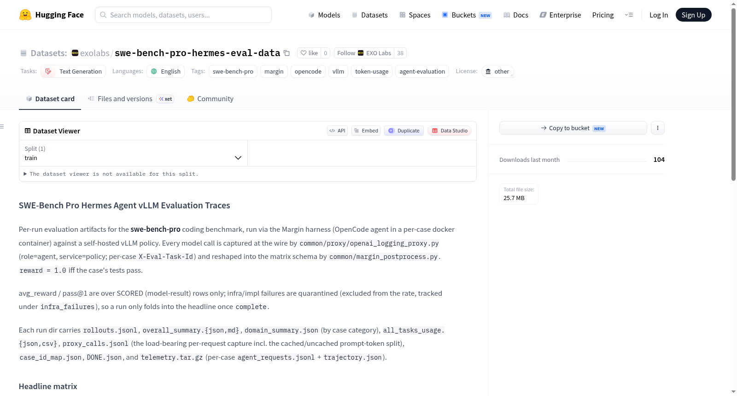
Task: Open the more navigation menu icon
Action: click(629, 15)
